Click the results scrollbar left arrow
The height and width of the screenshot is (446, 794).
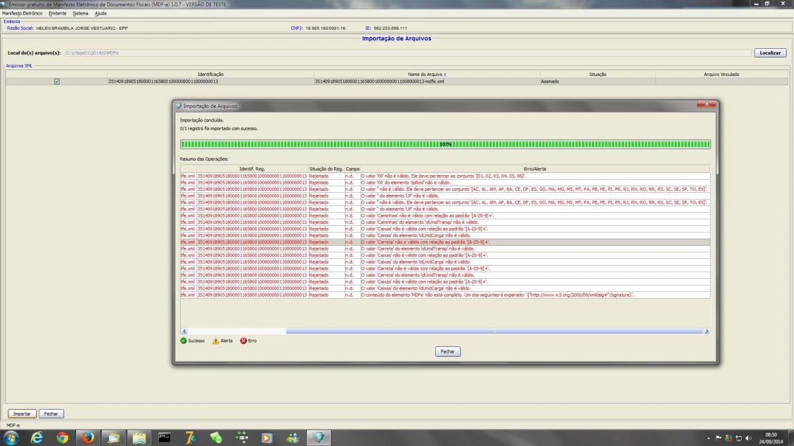pos(184,331)
